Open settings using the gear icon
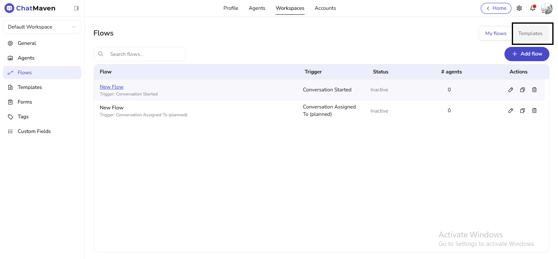The image size is (558, 259). (519, 8)
